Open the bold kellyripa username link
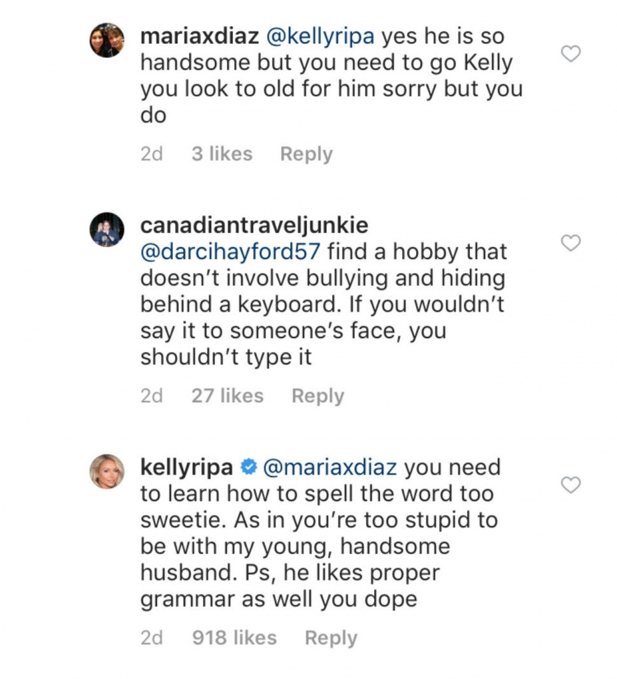Viewport: 617px width, 679px height. [x=186, y=468]
